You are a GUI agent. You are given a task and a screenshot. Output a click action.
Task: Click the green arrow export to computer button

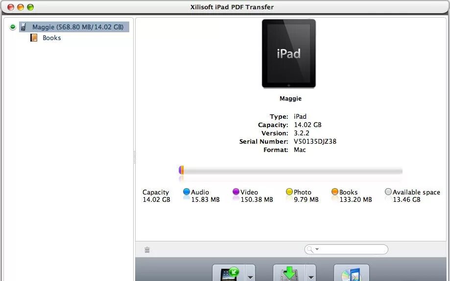tap(289, 273)
